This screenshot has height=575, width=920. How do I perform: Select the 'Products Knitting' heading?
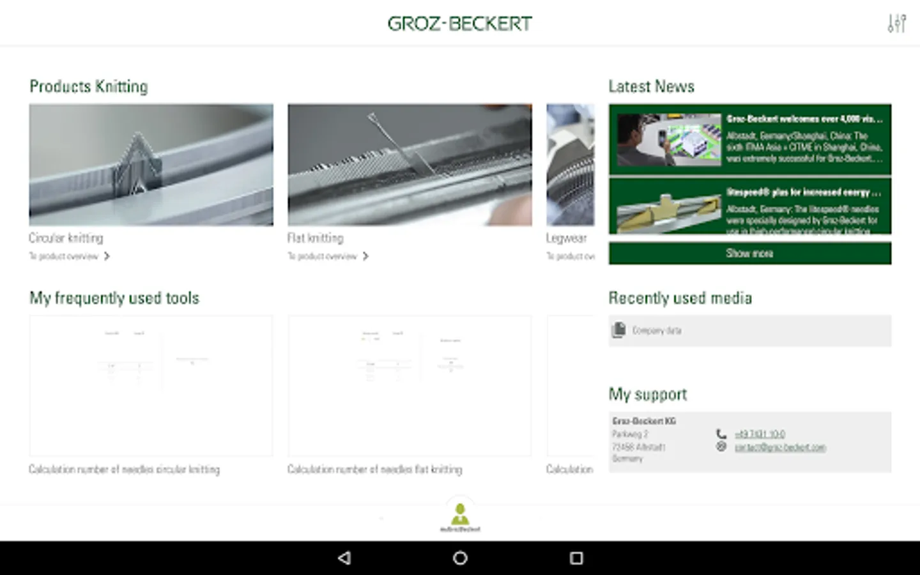89,86
